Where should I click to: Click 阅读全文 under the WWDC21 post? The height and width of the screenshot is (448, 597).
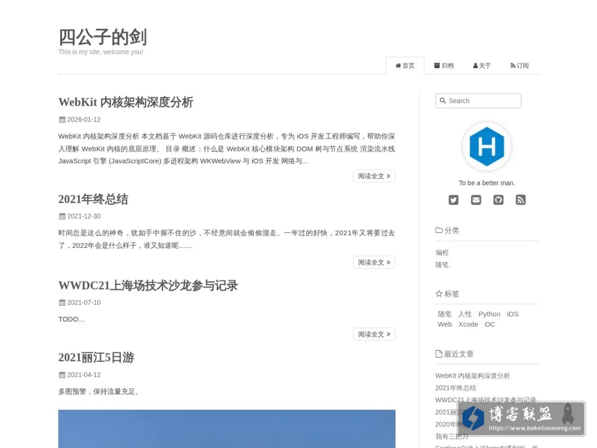pos(374,334)
